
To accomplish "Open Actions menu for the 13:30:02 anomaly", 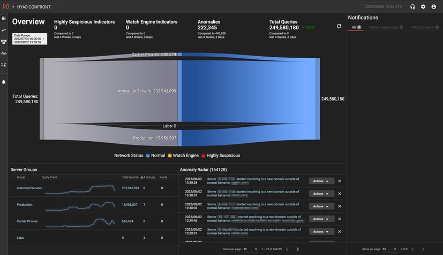I will [x=321, y=206].
